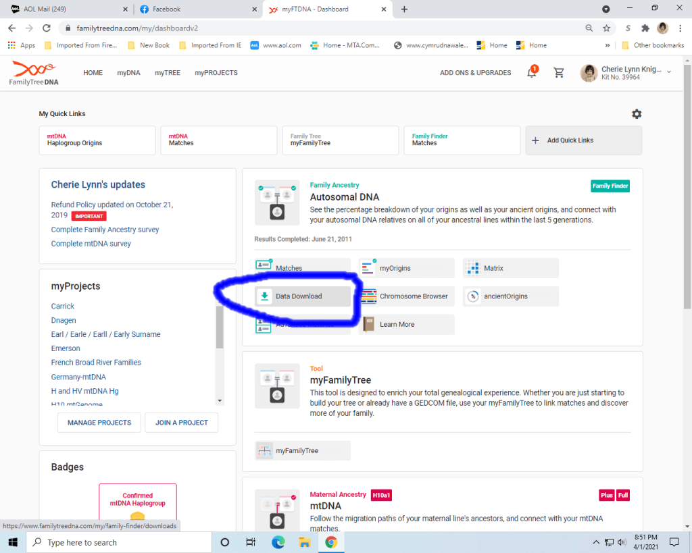692x553 pixels.
Task: Open the shopping cart icon
Action: coord(559,73)
